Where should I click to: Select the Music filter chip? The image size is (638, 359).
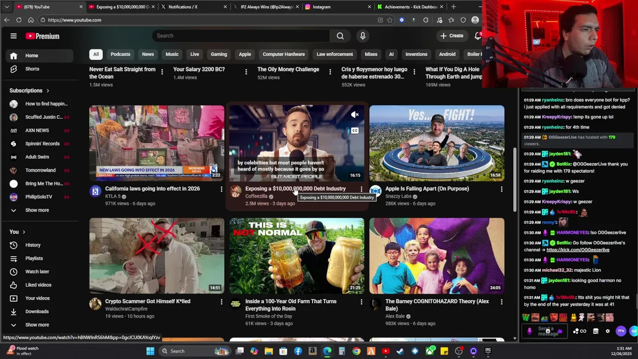(x=172, y=54)
